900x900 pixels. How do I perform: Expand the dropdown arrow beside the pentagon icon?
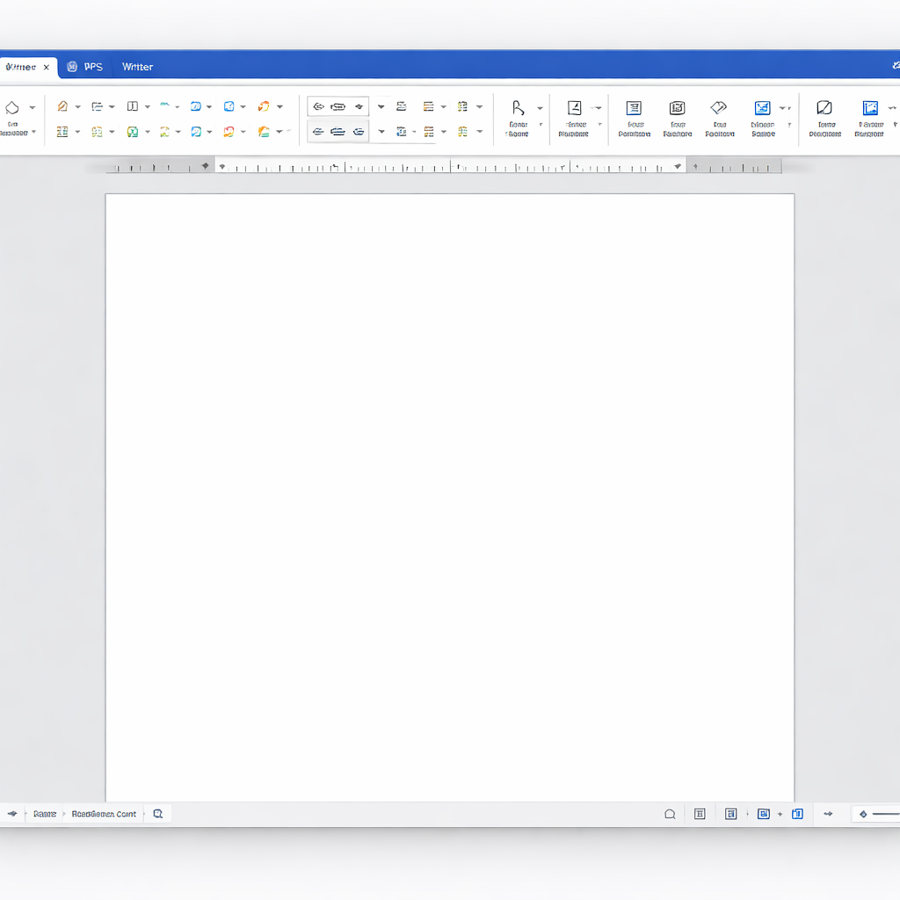(33, 107)
